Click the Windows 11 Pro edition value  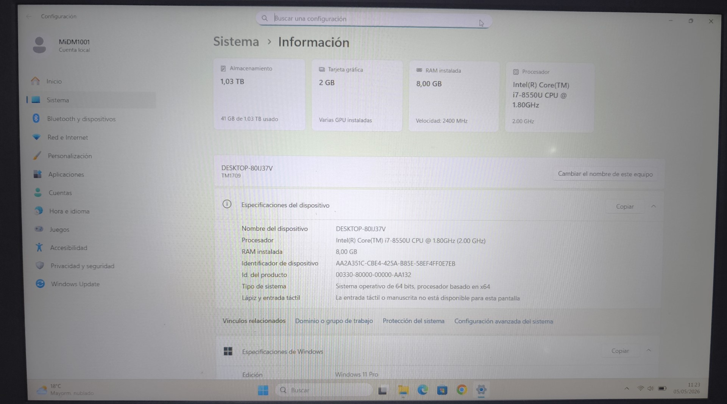pos(357,374)
